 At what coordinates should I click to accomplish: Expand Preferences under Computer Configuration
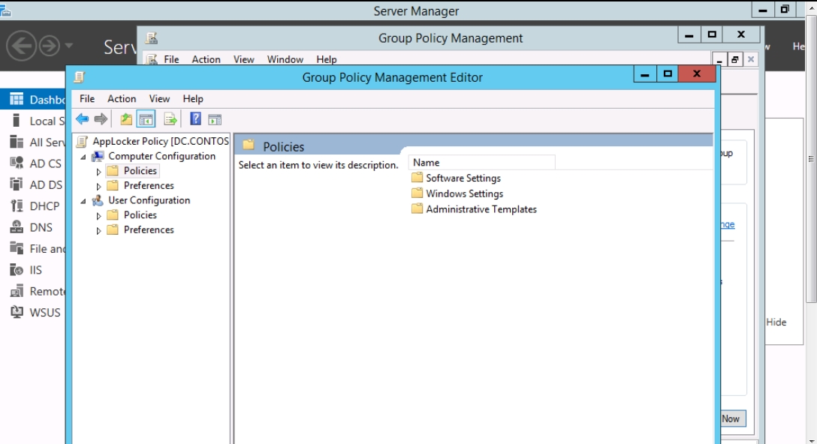[98, 186]
